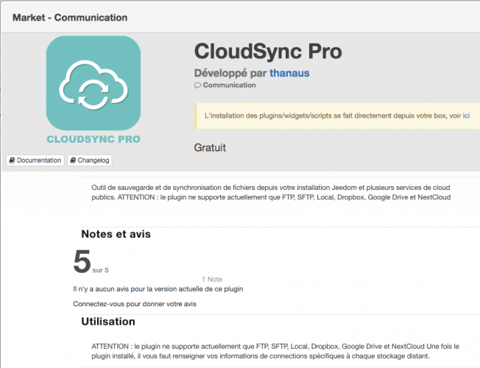Click the 'CLOUDSYNC PRO' caption under logo
The image size is (480, 368).
[93, 139]
